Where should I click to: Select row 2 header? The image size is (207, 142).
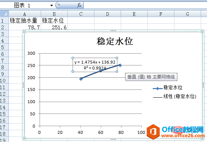point(4,27)
